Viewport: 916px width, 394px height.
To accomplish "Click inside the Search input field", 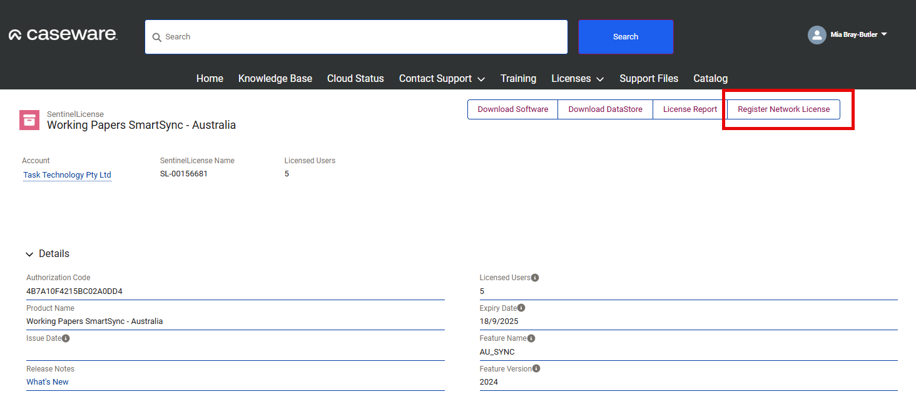I will tap(357, 37).
